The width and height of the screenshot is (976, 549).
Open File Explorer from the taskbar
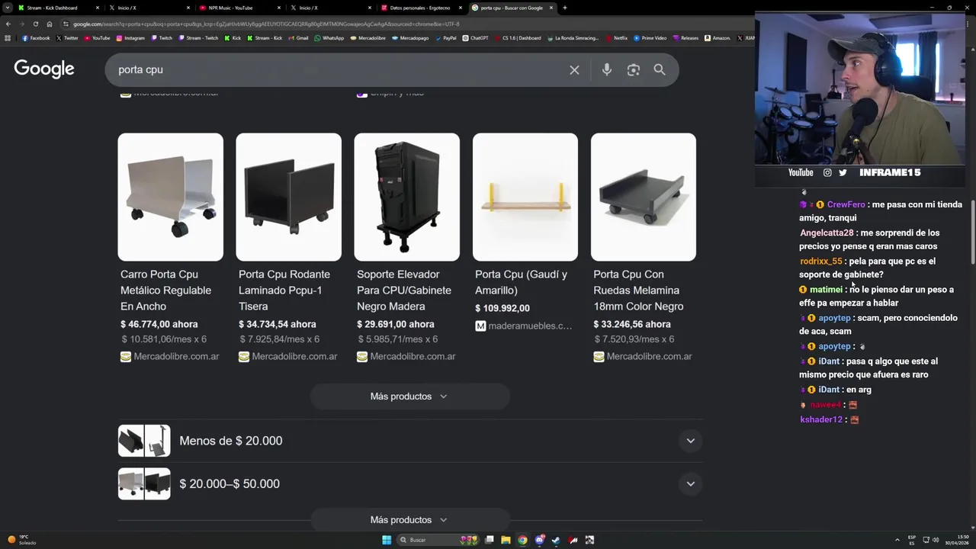[x=506, y=540]
